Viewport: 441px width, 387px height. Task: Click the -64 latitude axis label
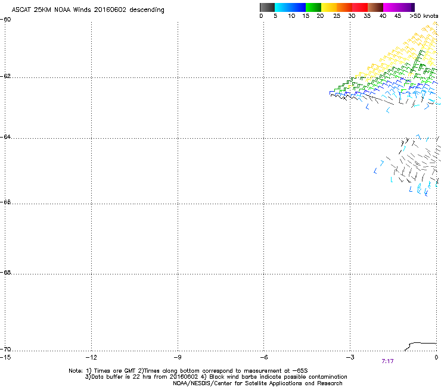click(x=5, y=137)
